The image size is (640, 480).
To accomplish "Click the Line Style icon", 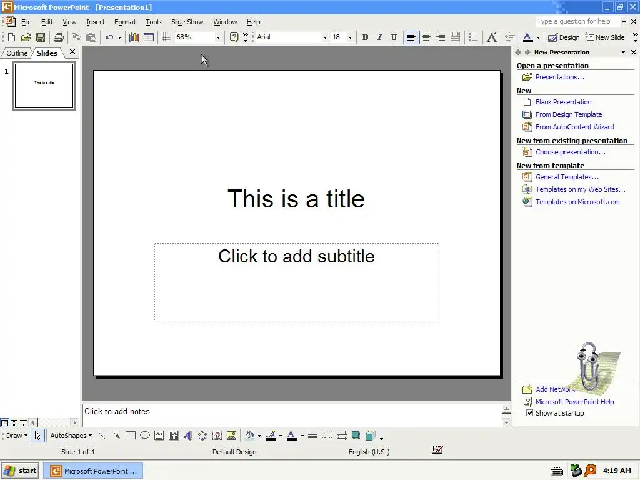I will (312, 436).
